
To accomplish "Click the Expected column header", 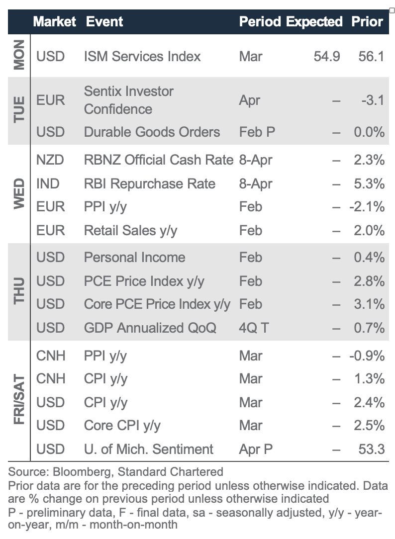I will click(x=314, y=22).
